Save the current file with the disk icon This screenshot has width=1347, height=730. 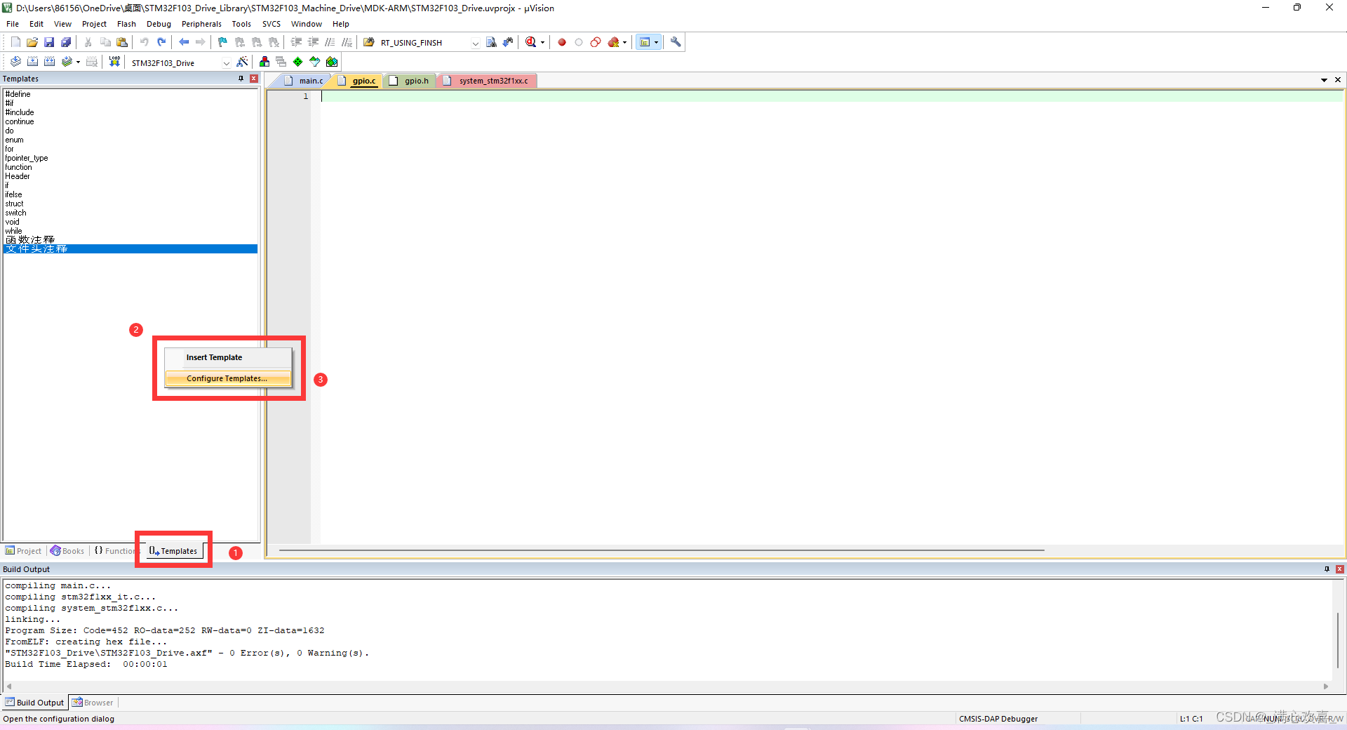(x=49, y=42)
